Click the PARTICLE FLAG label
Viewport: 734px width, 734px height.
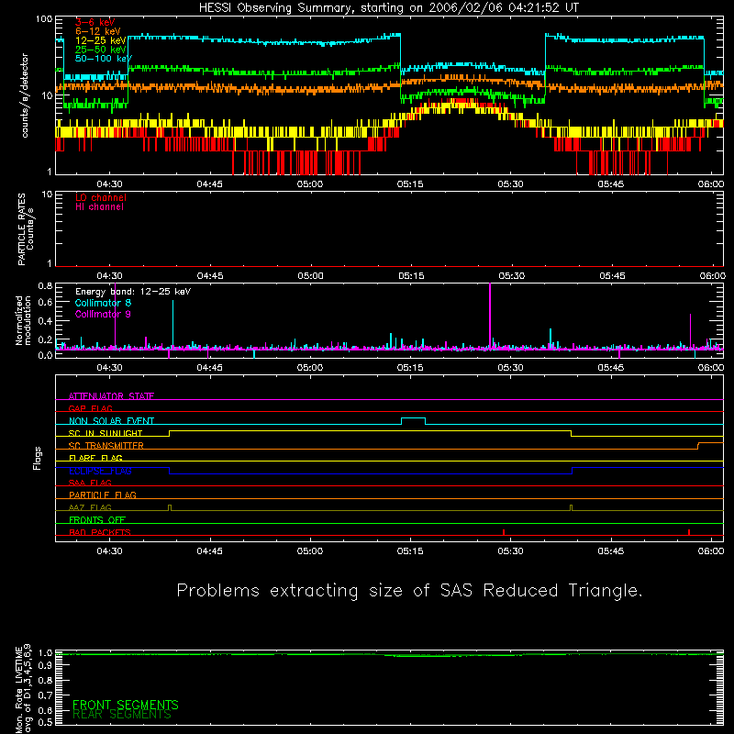point(103,495)
